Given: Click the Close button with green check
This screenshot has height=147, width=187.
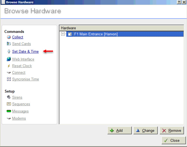Looking at the screenshot, I should pyautogui.click(x=174, y=140).
